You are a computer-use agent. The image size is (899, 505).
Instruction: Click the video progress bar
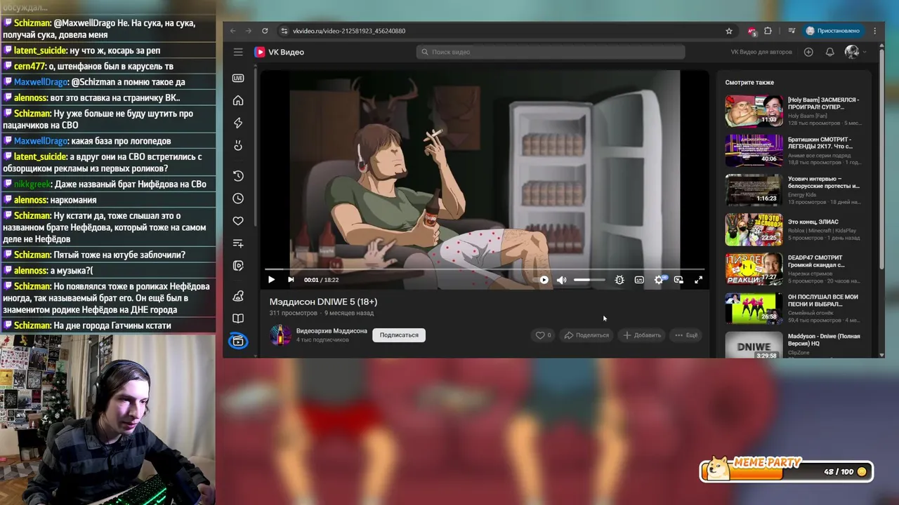[485, 269]
